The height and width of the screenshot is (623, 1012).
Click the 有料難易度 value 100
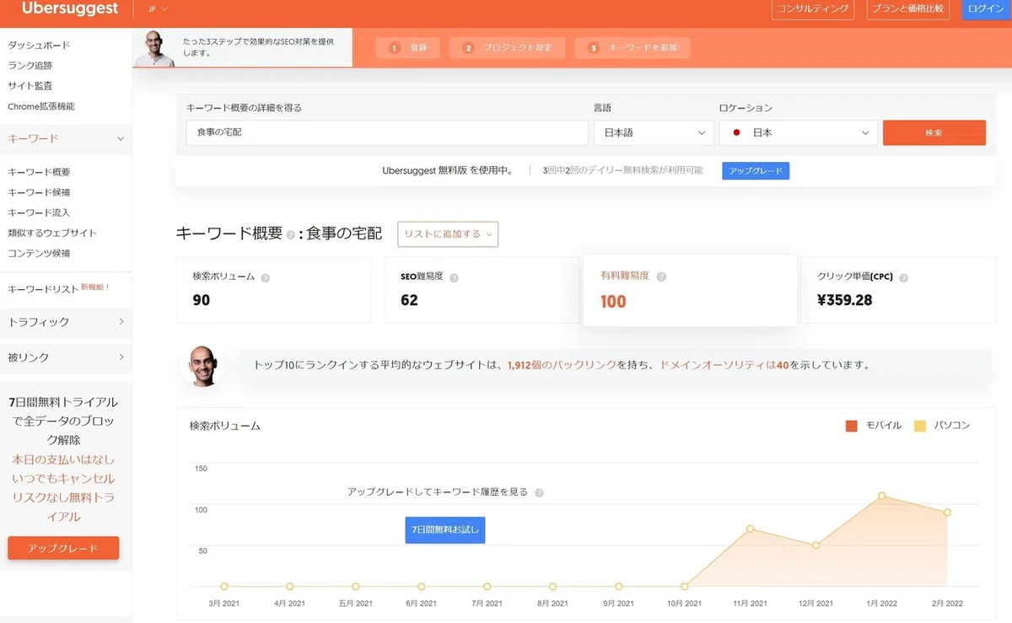[613, 302]
